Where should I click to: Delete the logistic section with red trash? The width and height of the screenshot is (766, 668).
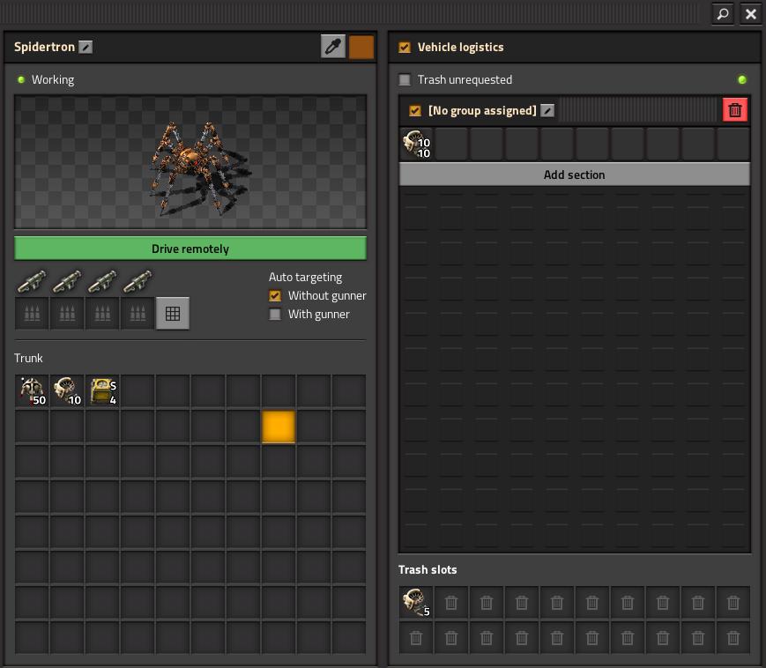(x=735, y=110)
